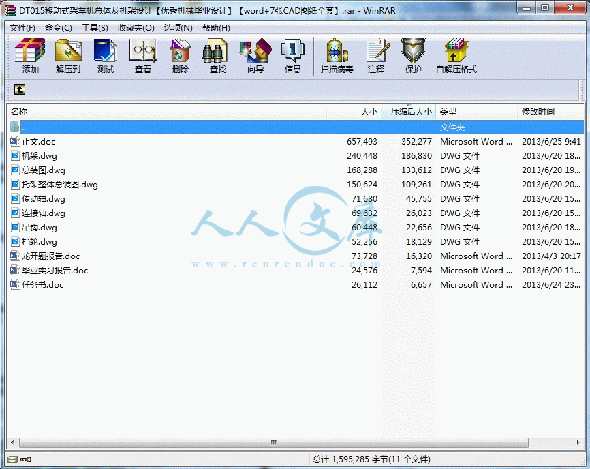Sort by the 压缩后大小 column header
Image resolution: width=590 pixels, height=469 pixels.
click(x=409, y=111)
